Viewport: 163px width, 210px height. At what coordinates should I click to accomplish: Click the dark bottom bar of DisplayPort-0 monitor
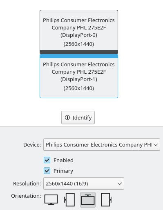(79, 52)
